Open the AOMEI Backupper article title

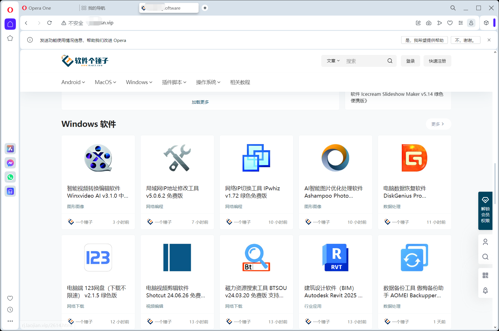pos(413,292)
